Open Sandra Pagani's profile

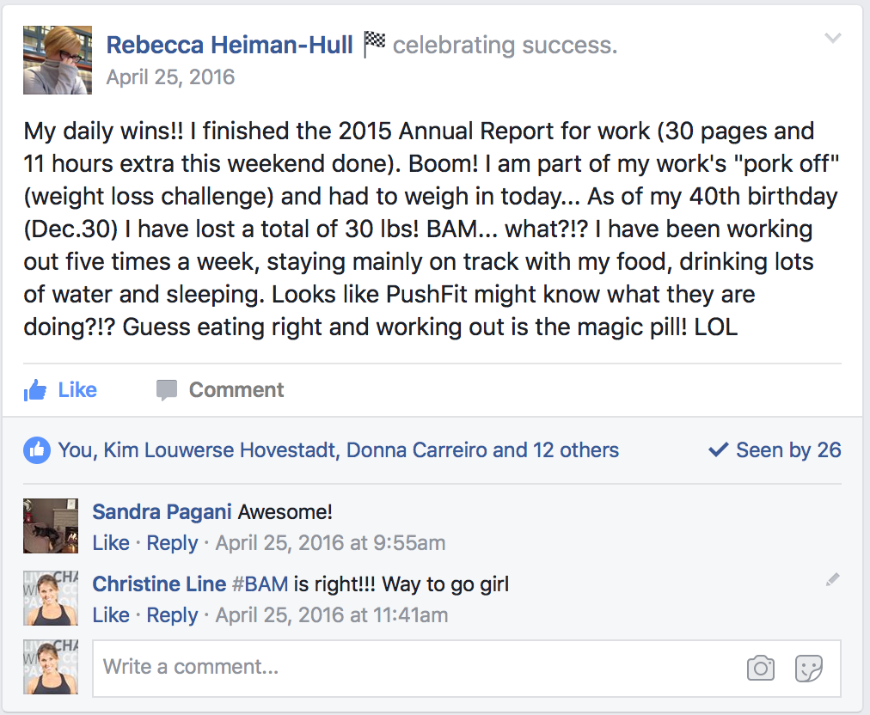tap(162, 512)
